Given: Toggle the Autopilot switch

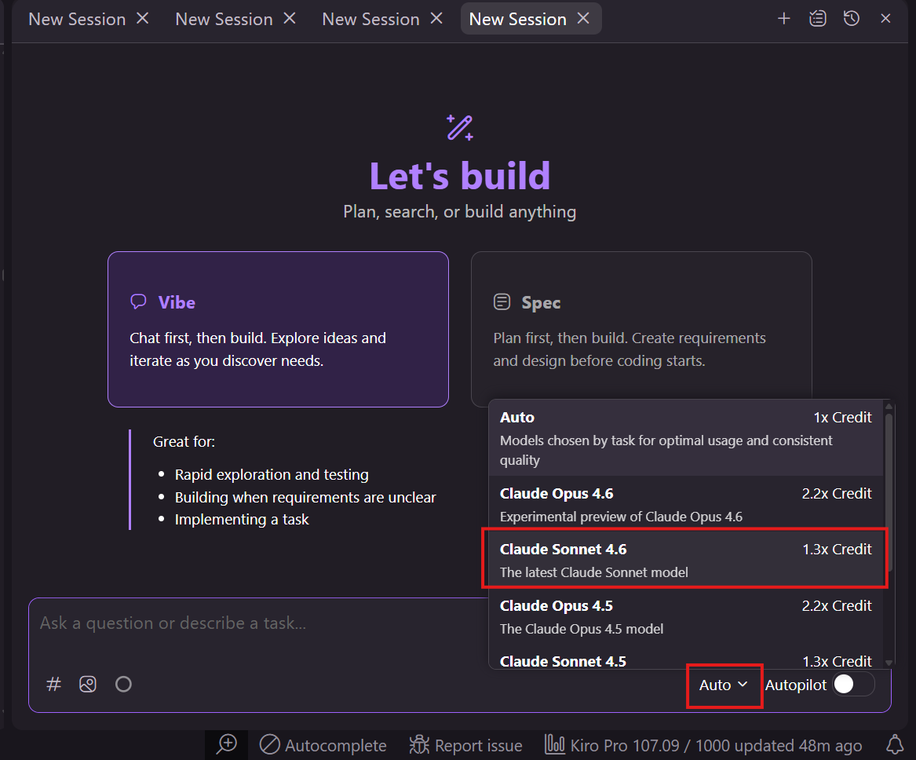Looking at the screenshot, I should [852, 685].
